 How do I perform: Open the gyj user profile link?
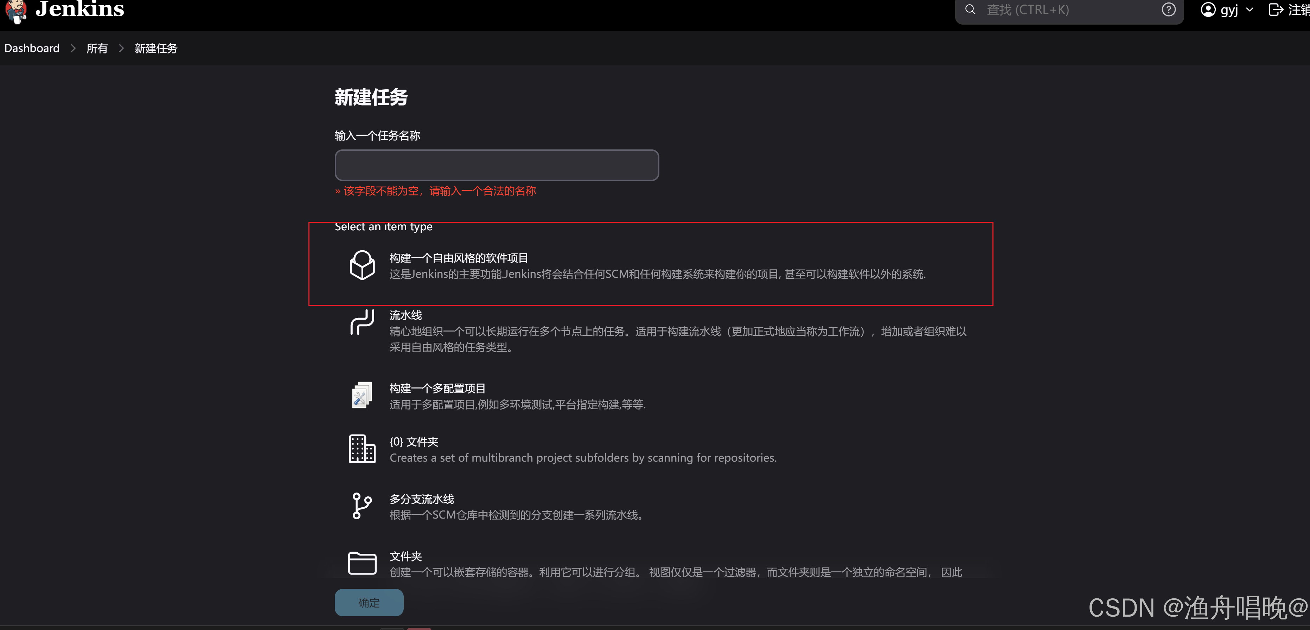click(1229, 10)
